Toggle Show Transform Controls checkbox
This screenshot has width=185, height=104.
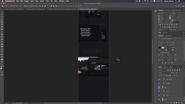click(25, 6)
